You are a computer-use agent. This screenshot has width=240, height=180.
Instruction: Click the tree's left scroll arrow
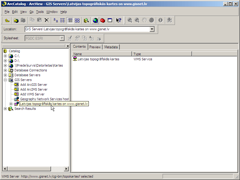click(5, 169)
